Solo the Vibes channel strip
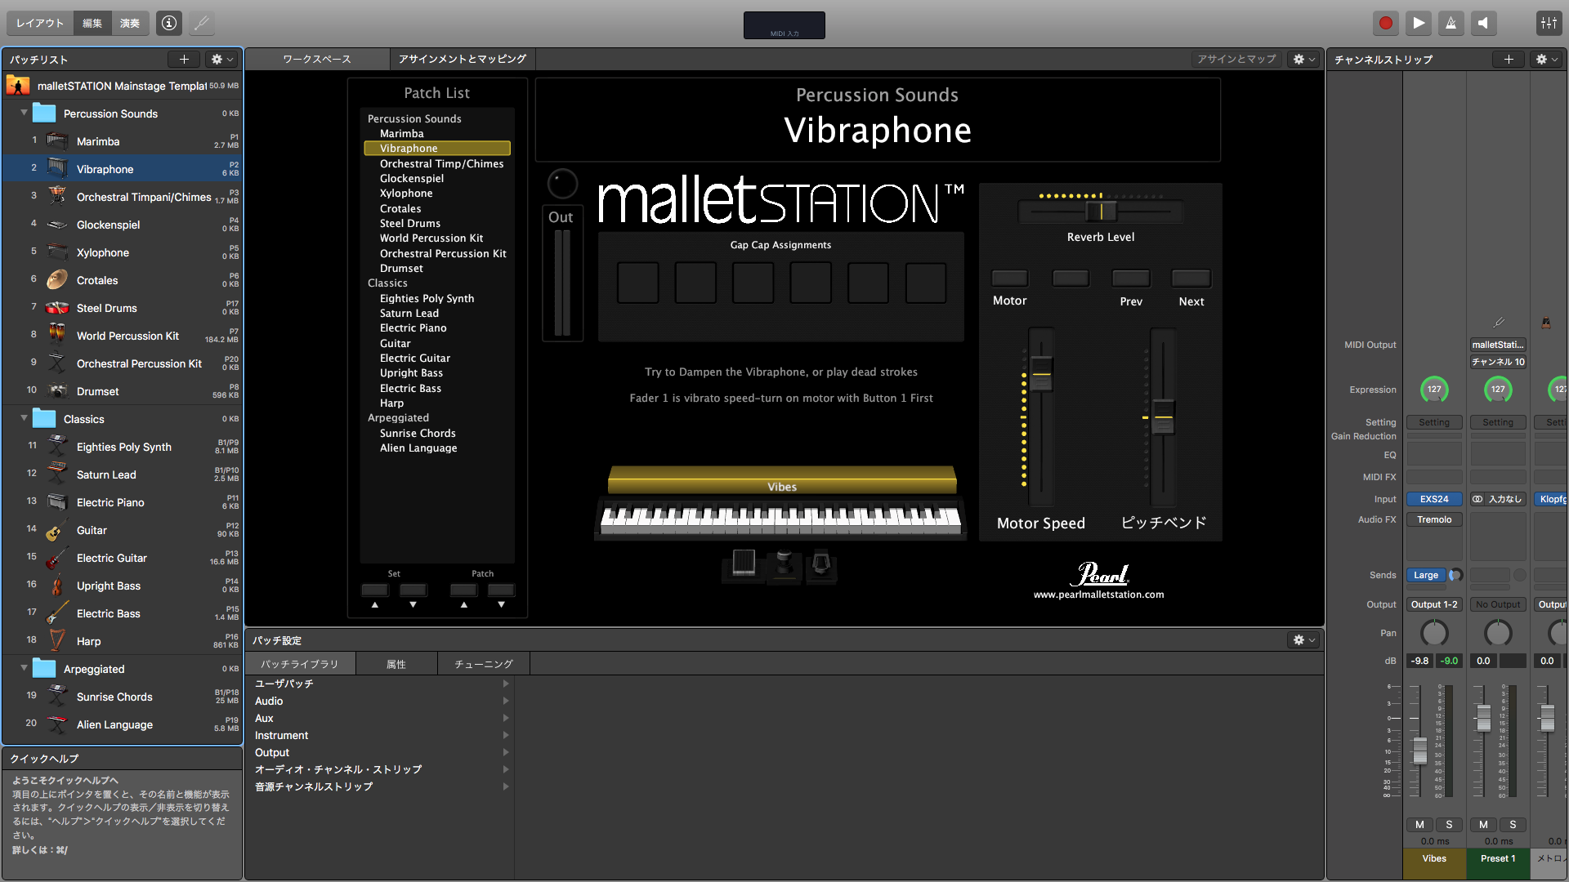 [1449, 825]
